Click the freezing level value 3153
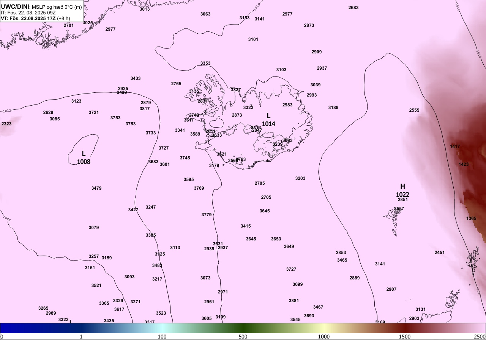 click(x=245, y=18)
